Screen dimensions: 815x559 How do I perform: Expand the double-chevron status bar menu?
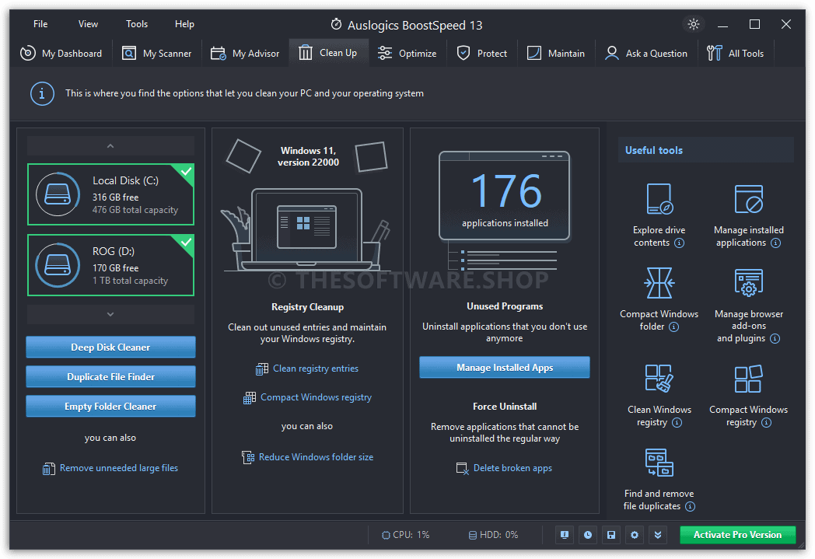(658, 535)
